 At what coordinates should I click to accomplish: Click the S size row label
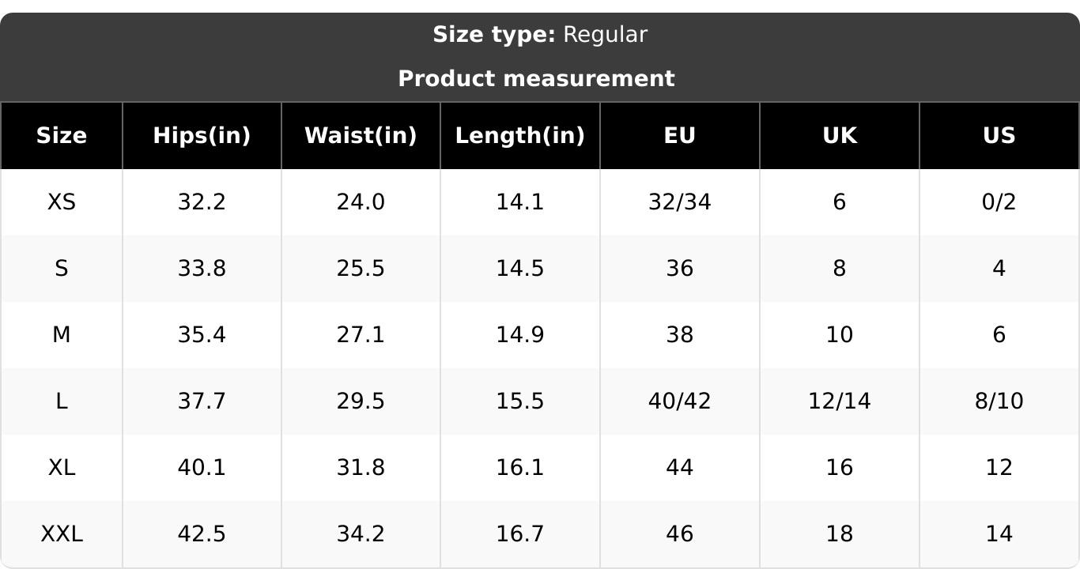(62, 269)
